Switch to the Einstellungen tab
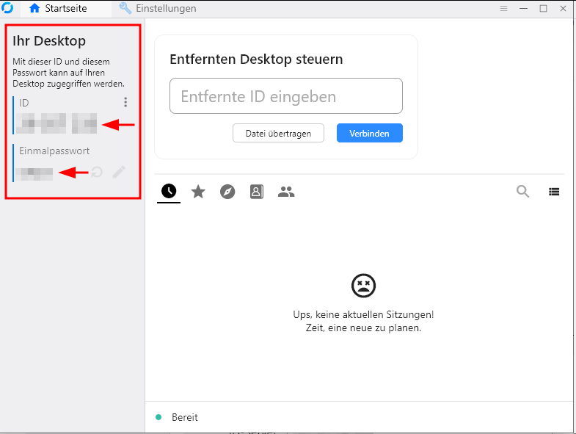 tap(157, 9)
